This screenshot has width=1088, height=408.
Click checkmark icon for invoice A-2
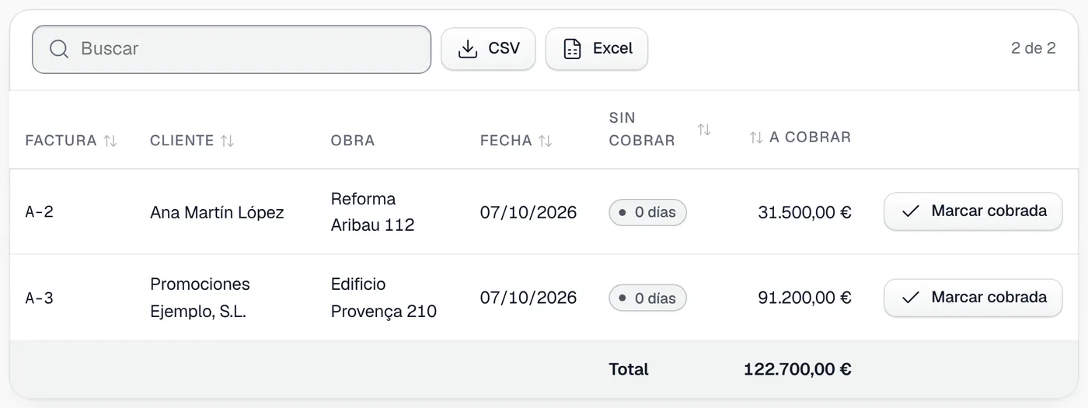click(911, 211)
